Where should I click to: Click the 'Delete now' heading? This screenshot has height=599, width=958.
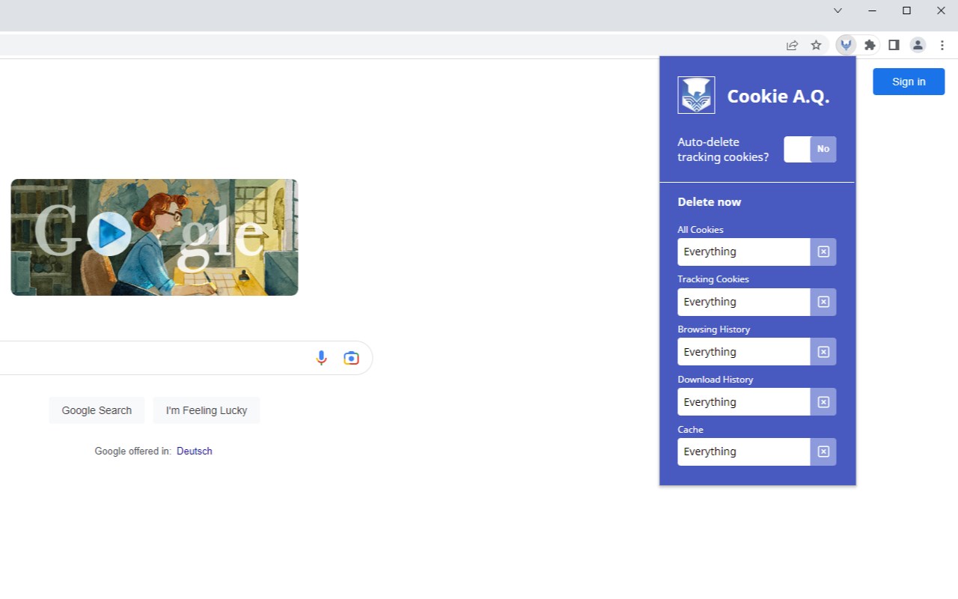point(710,202)
